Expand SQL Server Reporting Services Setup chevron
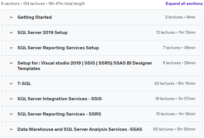The width and height of the screenshot is (204, 138). coord(11,48)
